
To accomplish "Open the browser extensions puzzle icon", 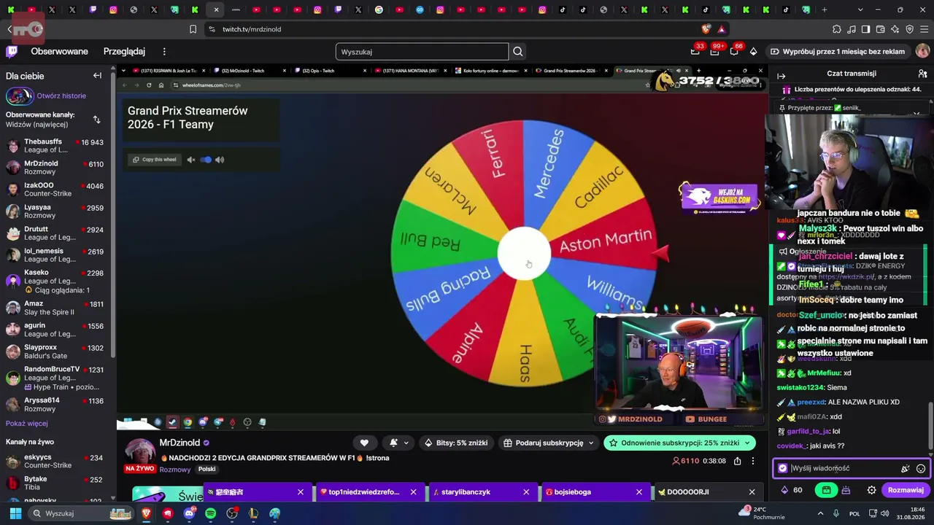I will point(837,29).
